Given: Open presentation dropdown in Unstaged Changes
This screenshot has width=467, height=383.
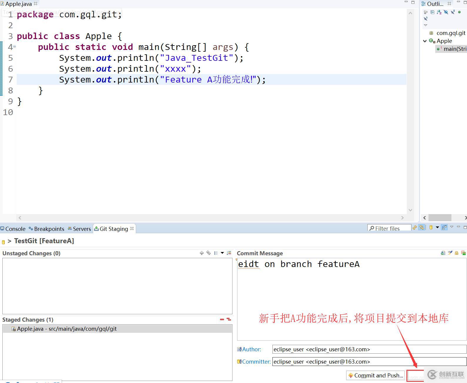Looking at the screenshot, I should click(x=222, y=253).
